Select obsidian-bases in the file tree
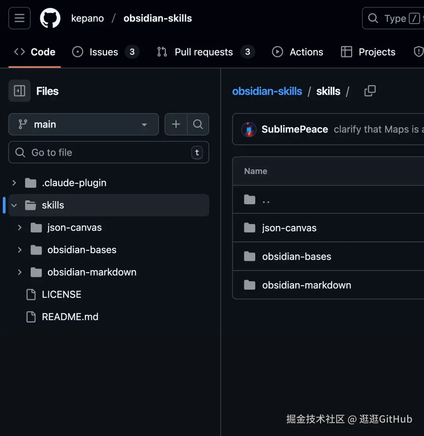Screen dimensions: 424x436 point(82,250)
